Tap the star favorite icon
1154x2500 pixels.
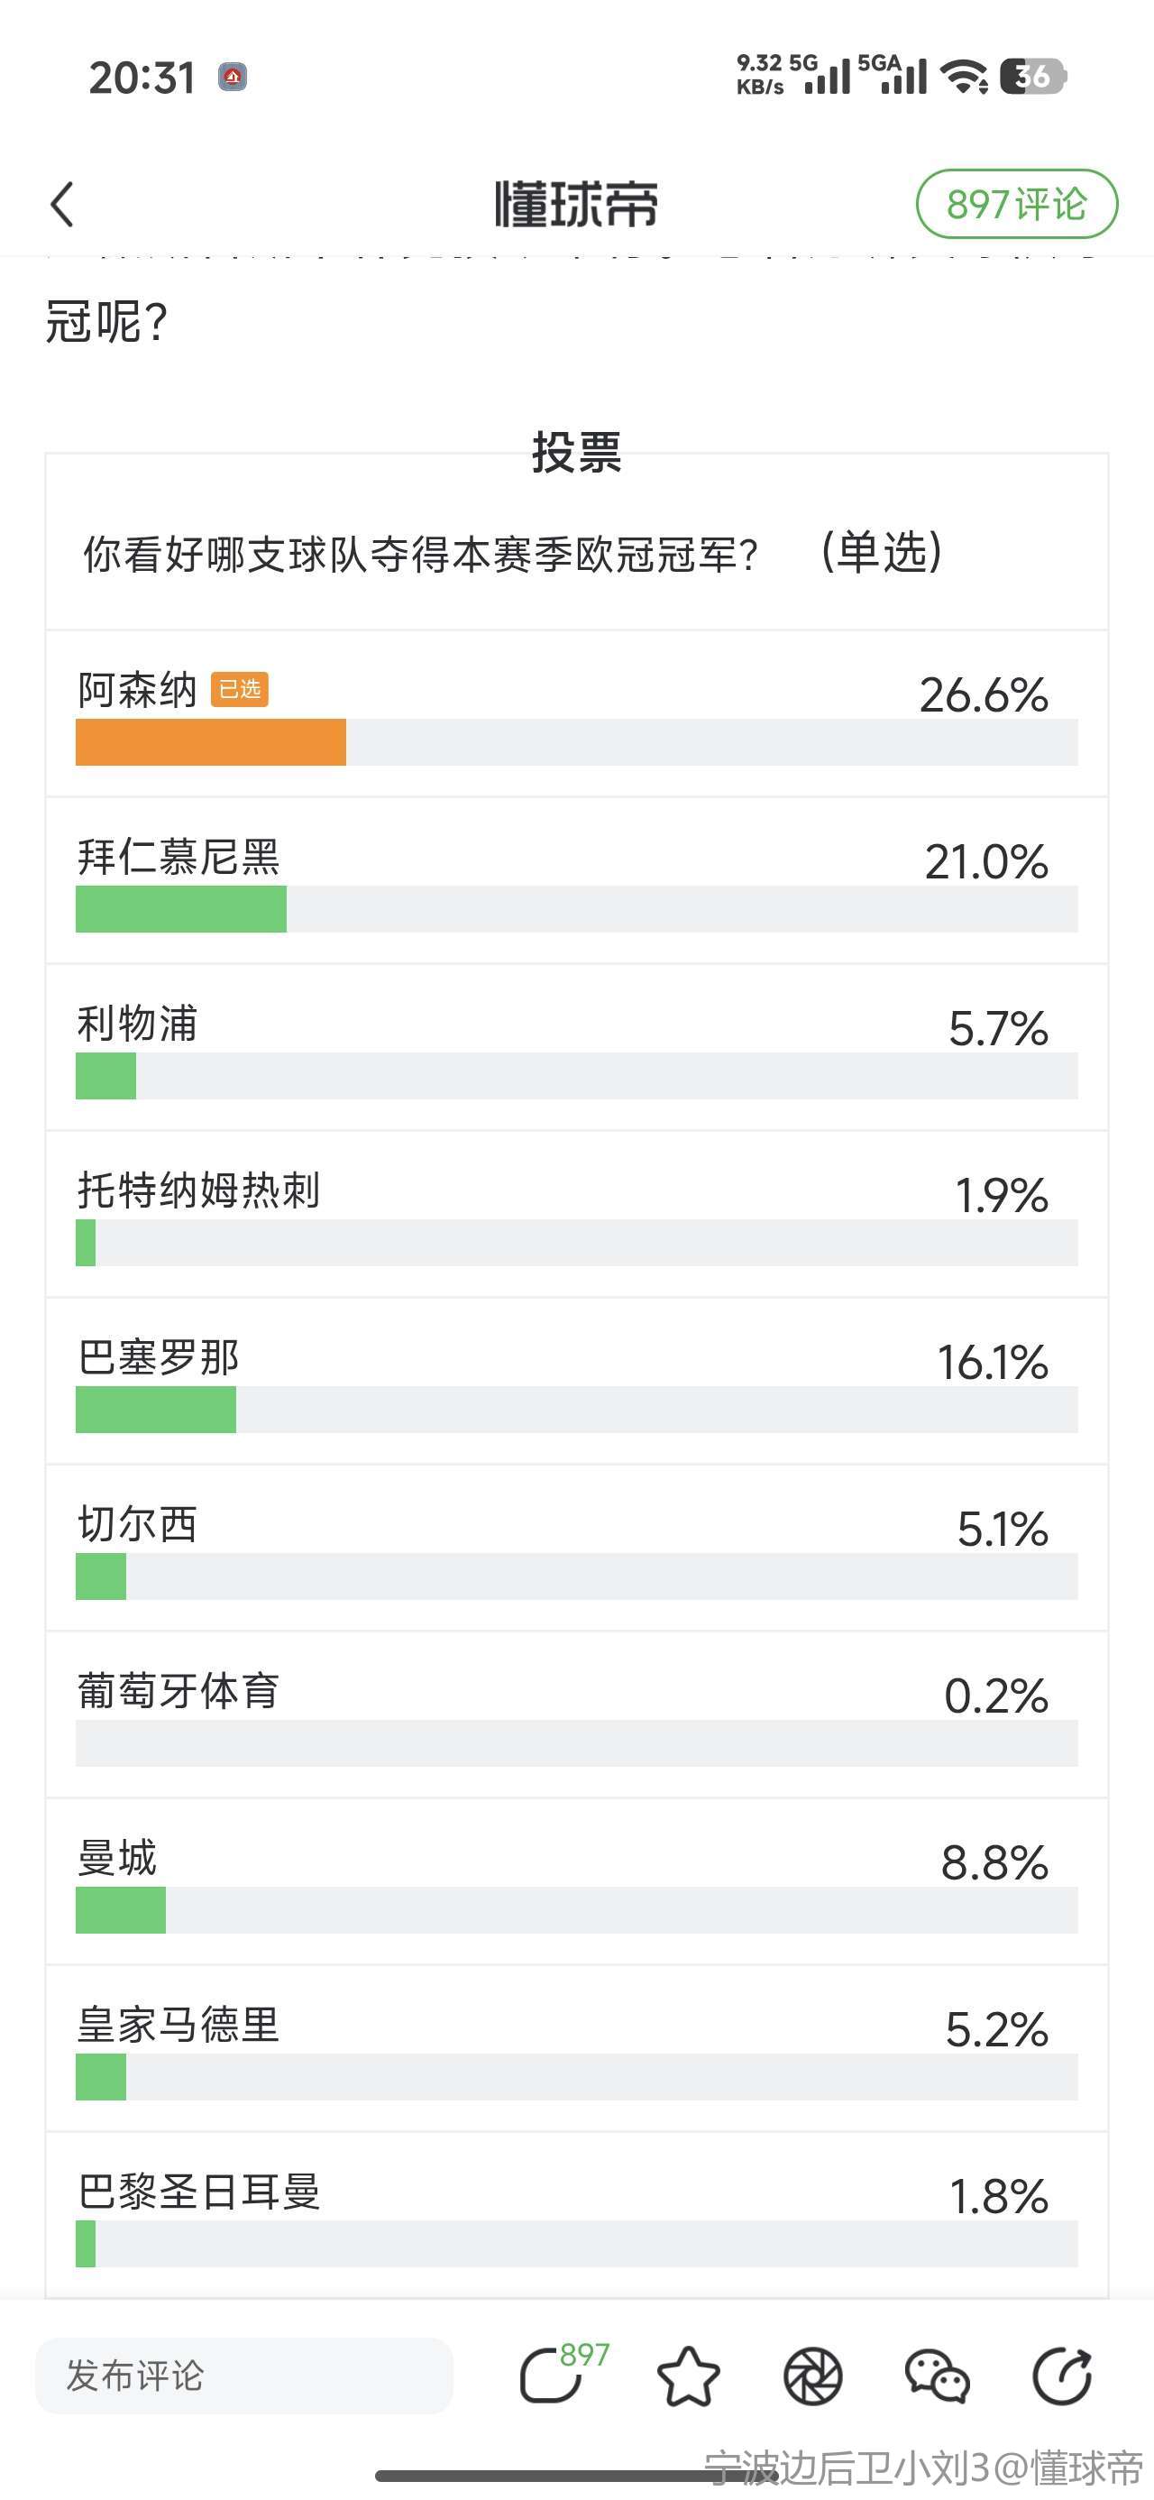point(688,2376)
